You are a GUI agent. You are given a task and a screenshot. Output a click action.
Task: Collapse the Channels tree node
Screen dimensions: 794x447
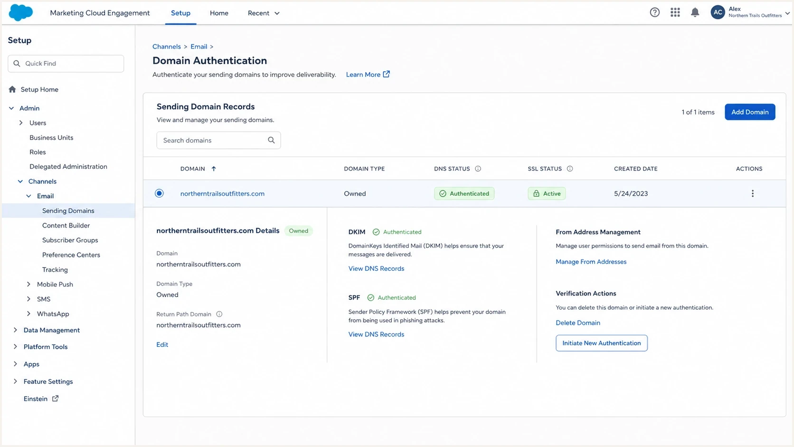coord(20,181)
